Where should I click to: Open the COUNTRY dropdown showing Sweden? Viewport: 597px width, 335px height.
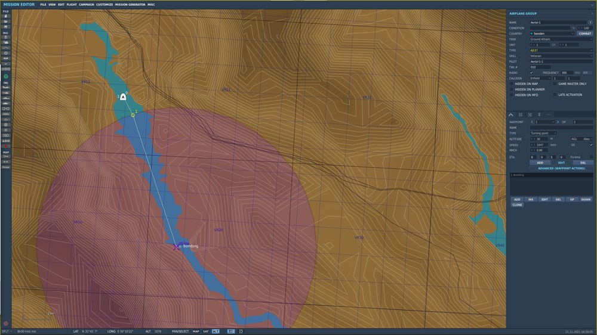552,33
